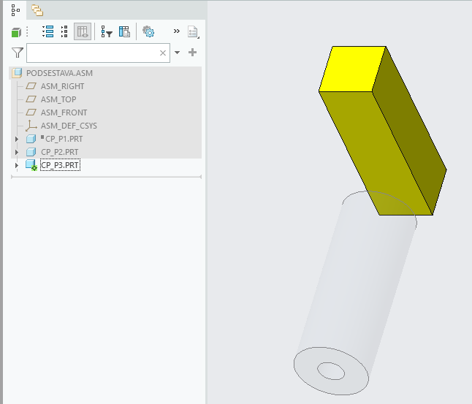The width and height of the screenshot is (472, 404).
Task: Select the ASM_DEF_CSYS coordinate system item
Action: [x=68, y=126]
